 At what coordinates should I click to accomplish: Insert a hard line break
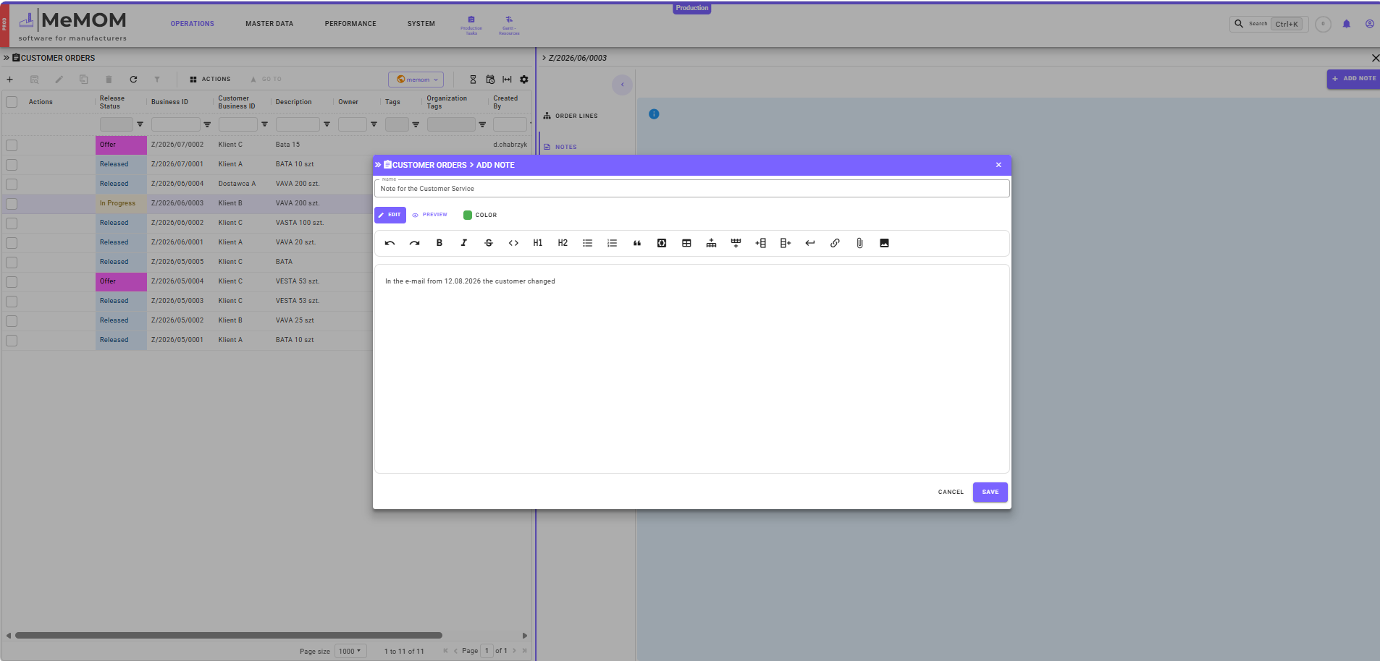point(810,243)
